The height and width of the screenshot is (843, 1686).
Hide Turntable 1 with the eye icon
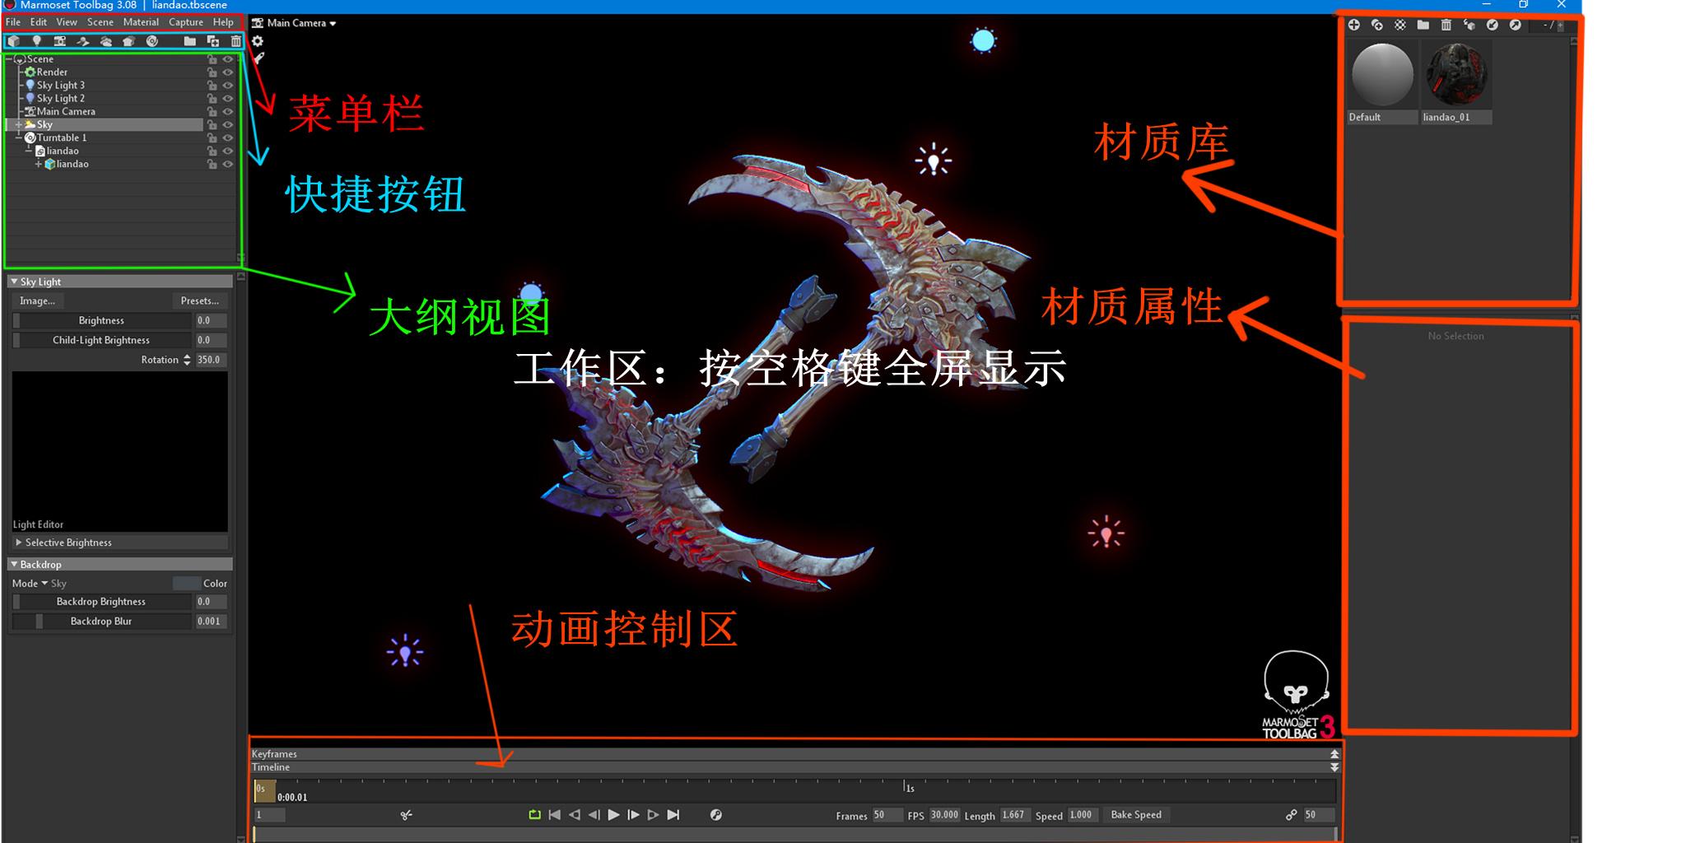(228, 138)
